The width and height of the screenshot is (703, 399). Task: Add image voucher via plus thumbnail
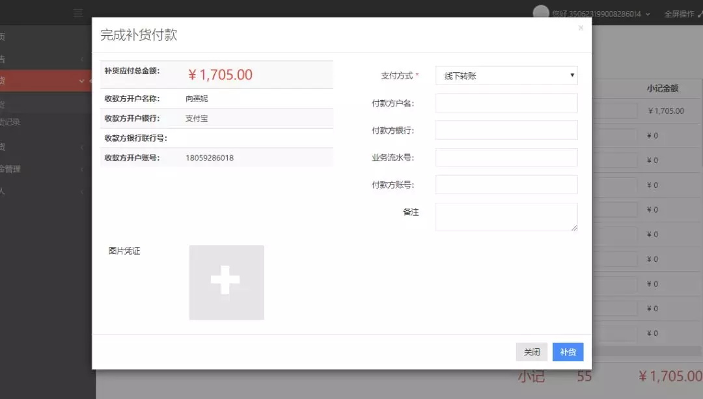(x=227, y=282)
